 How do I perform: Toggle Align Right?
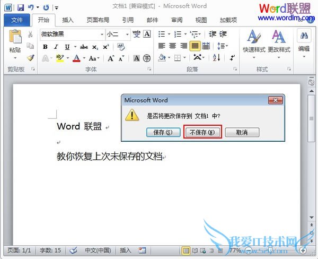pos(184,46)
